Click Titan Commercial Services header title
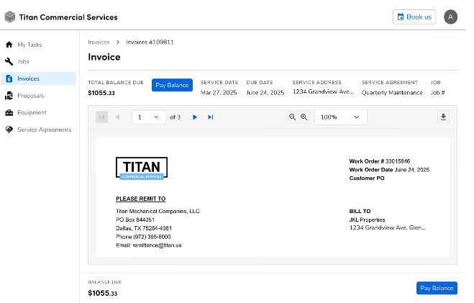 (x=68, y=17)
